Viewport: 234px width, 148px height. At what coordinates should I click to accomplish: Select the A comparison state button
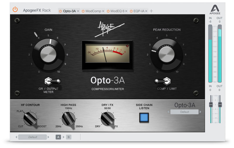[x=58, y=137]
